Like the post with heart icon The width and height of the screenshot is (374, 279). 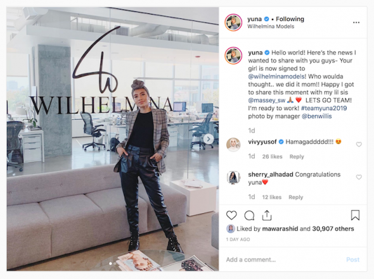tap(231, 216)
